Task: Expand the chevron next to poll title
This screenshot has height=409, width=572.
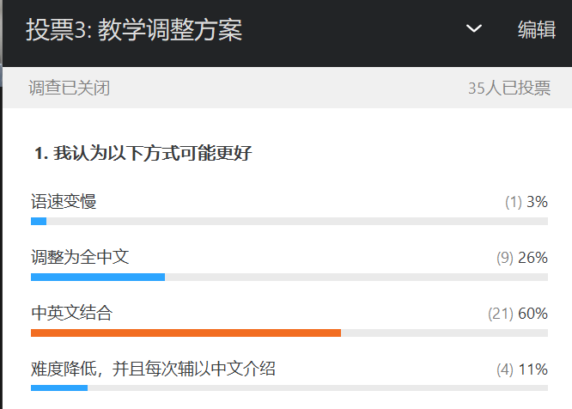Action: [473, 29]
